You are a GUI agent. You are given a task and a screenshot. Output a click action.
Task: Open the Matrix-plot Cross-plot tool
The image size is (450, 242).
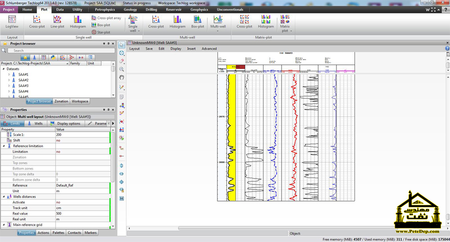(244, 22)
